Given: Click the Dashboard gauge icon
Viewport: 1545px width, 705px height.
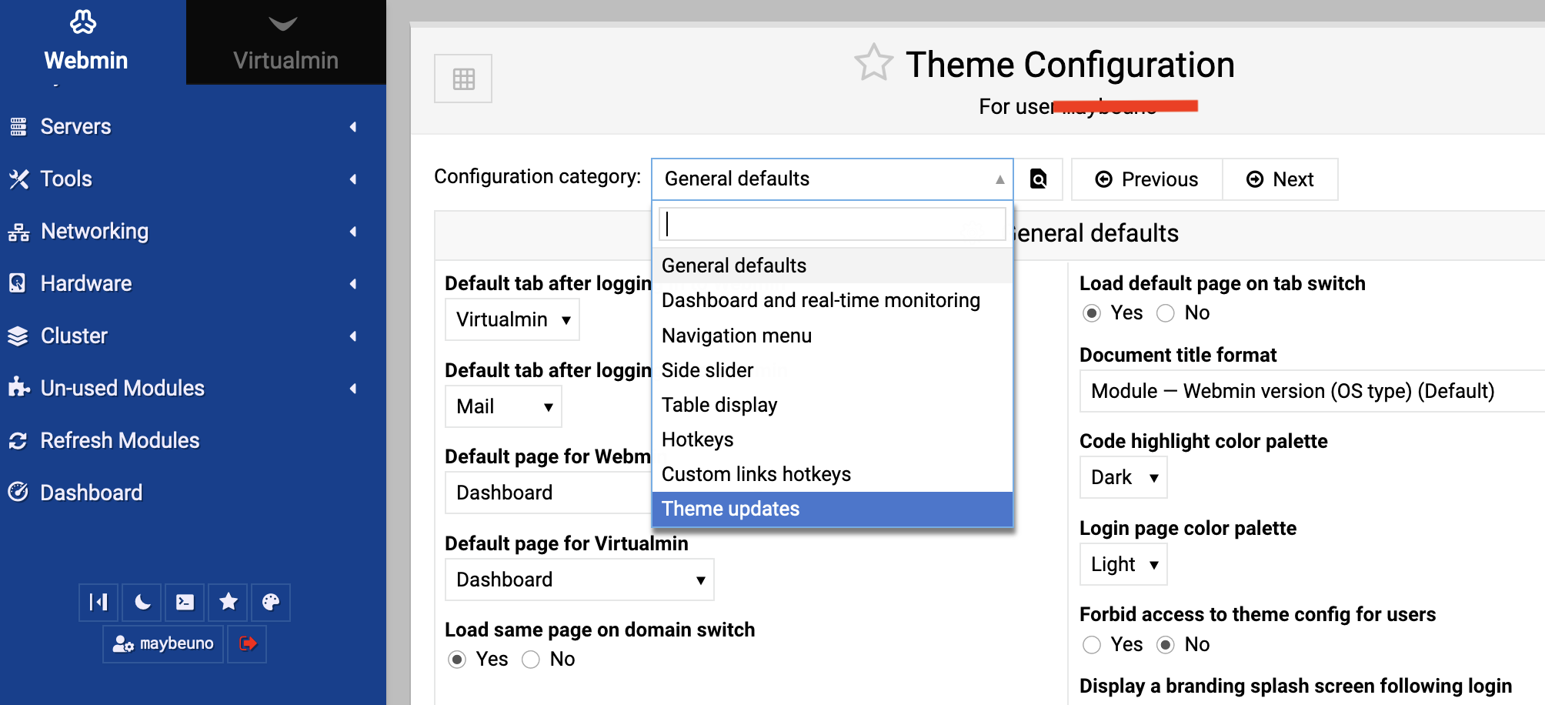Looking at the screenshot, I should [18, 492].
